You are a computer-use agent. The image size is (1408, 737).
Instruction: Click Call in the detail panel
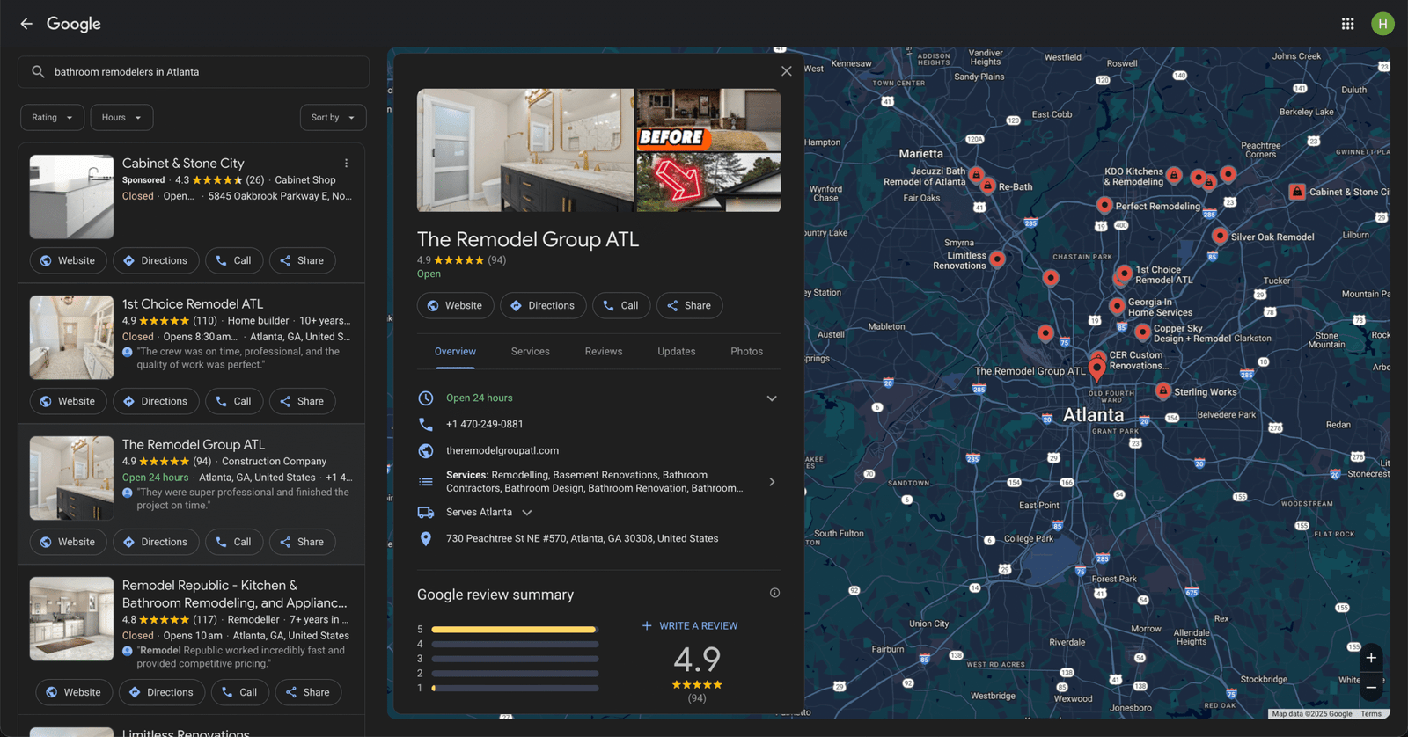pyautogui.click(x=621, y=305)
